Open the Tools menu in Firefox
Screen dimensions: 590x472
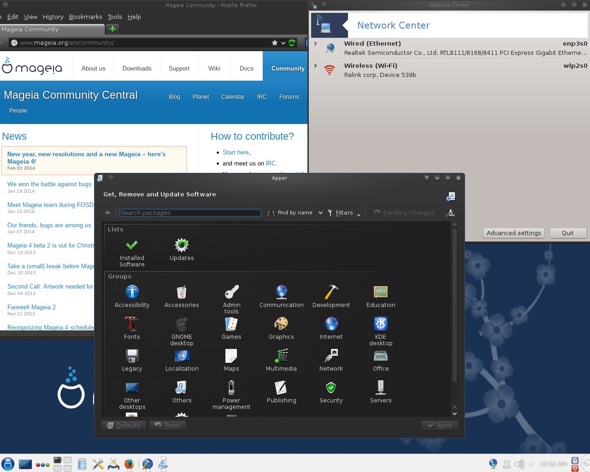(115, 17)
